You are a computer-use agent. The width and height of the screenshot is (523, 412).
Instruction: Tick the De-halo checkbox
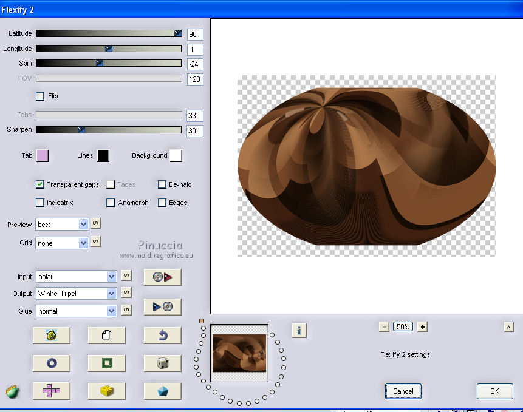[x=162, y=184]
